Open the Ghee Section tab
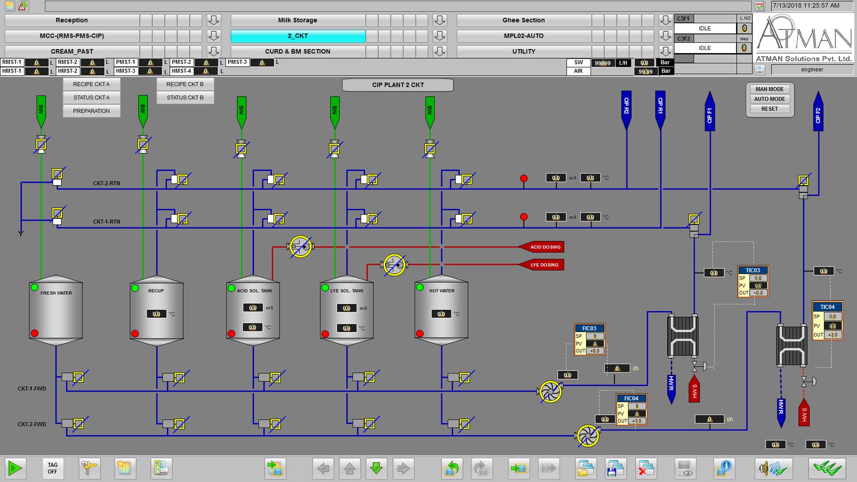Viewport: 857px width, 482px height. coord(524,20)
